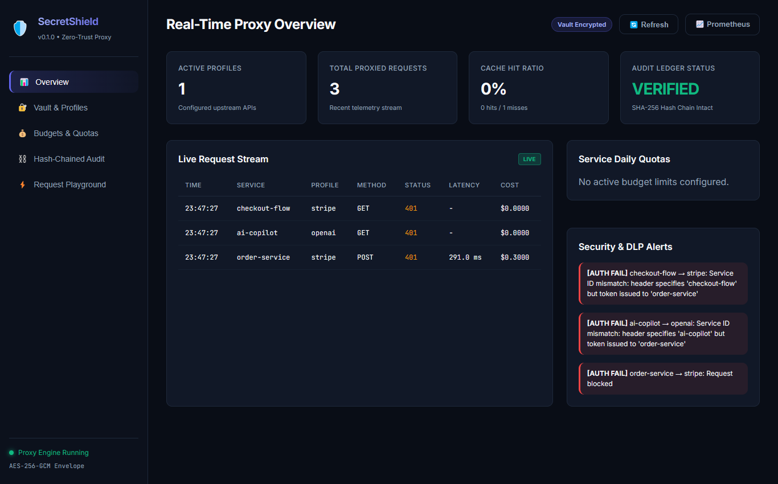Click the 'SHA-256 Hash Chain Intact' text
Viewport: 778px width, 484px height.
point(672,108)
